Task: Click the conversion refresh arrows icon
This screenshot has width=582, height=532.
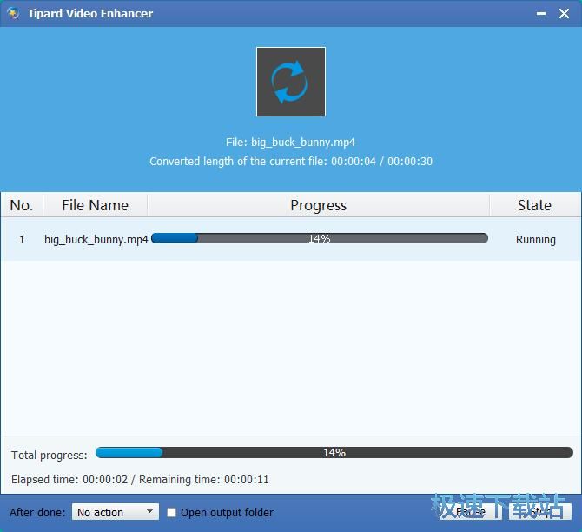Action: pos(291,82)
